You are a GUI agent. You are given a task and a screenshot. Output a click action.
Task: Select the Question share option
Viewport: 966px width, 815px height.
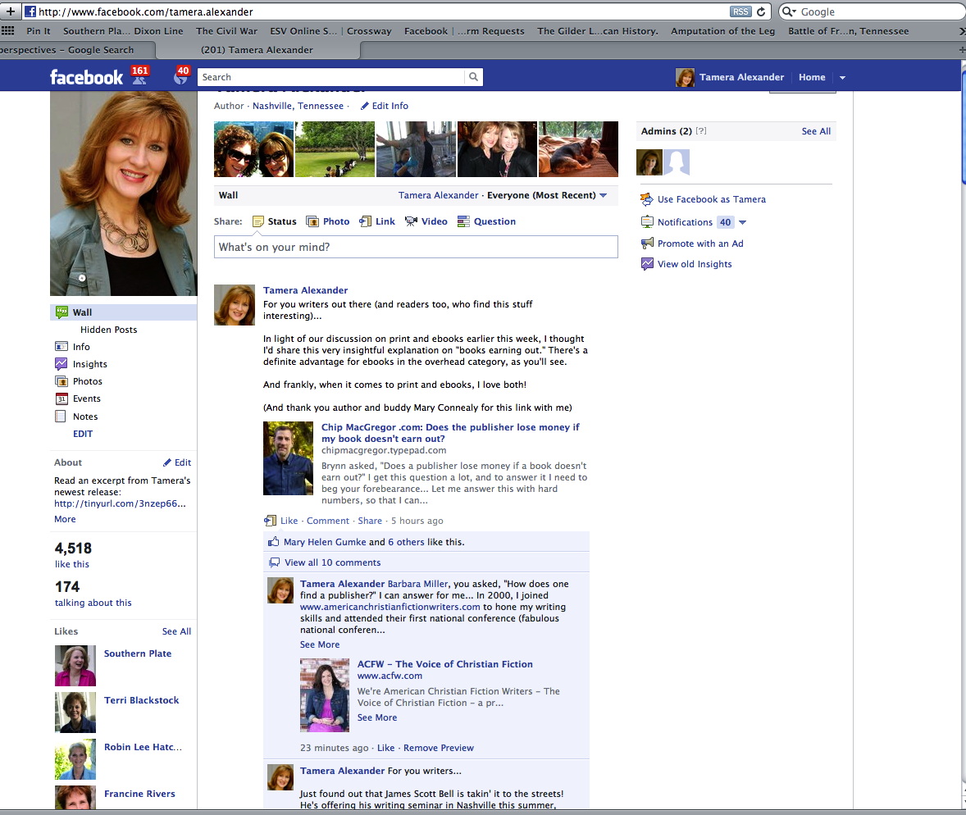pyautogui.click(x=487, y=221)
